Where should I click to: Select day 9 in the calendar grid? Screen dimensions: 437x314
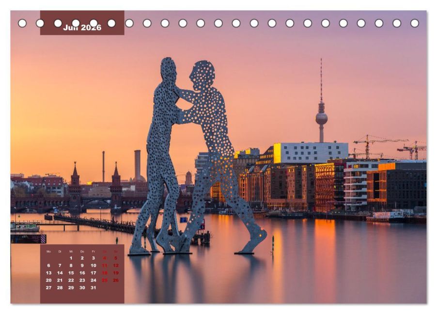click(82, 266)
